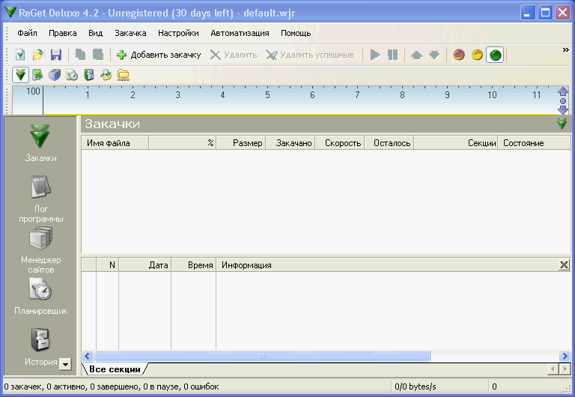The height and width of the screenshot is (397, 575).
Task: Sort by Секции column header
Action: [456, 143]
